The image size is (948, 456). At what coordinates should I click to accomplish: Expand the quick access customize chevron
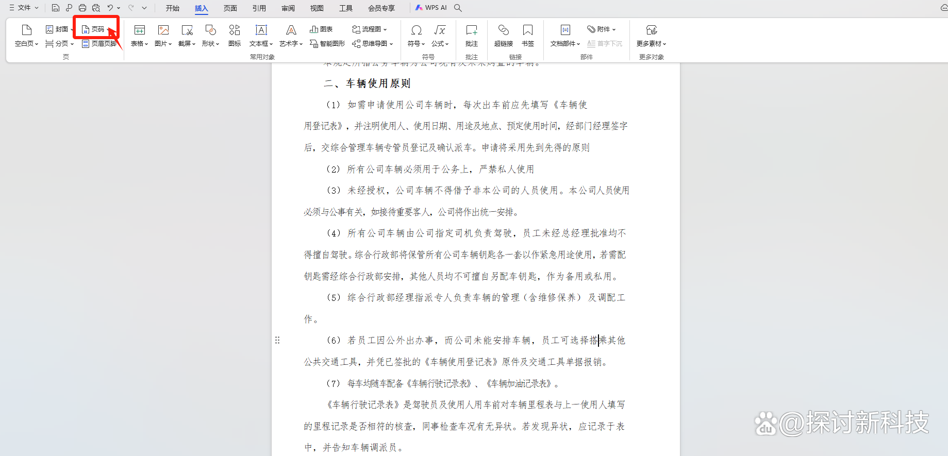144,8
